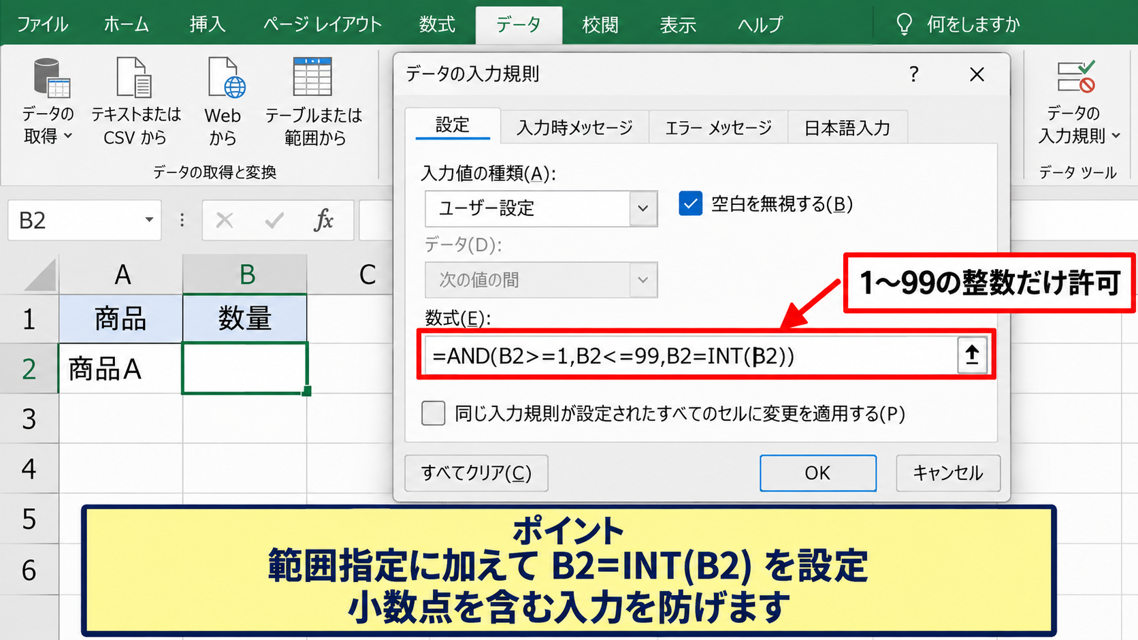Screen dimensions: 1138x640
Task: Select column A header
Action: (122, 275)
